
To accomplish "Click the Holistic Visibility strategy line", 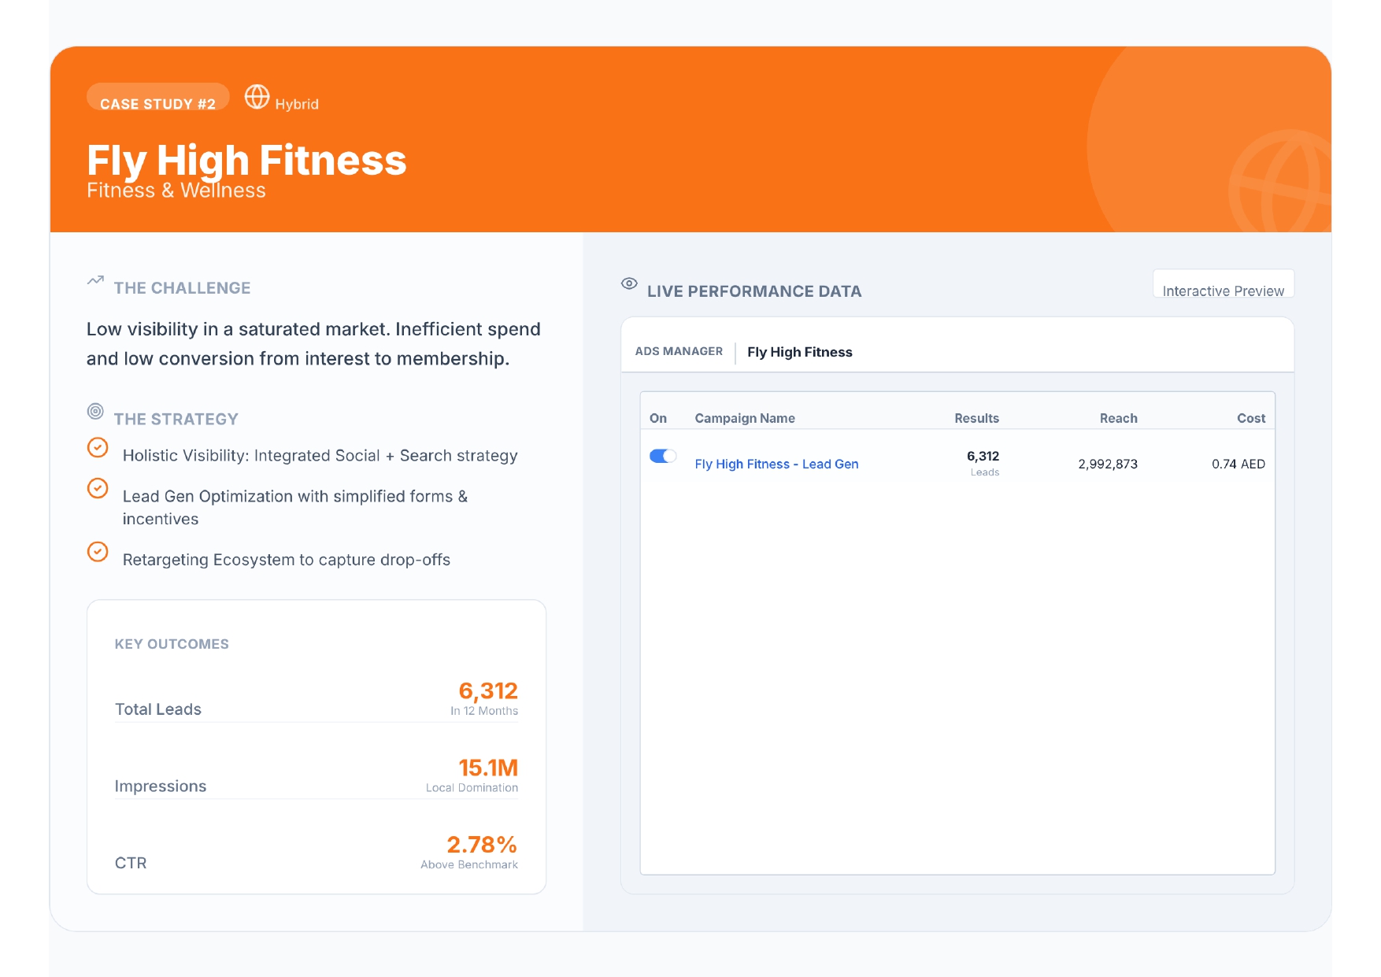I will 320,456.
